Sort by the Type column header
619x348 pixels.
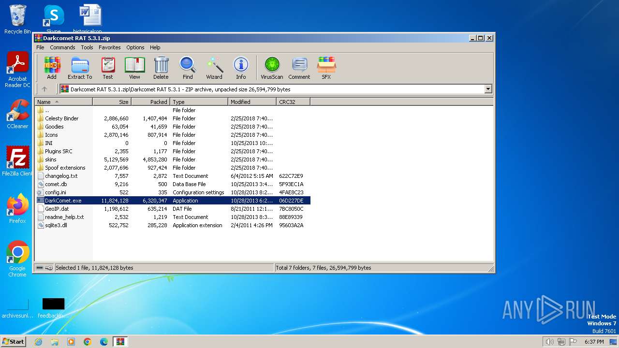coord(199,102)
